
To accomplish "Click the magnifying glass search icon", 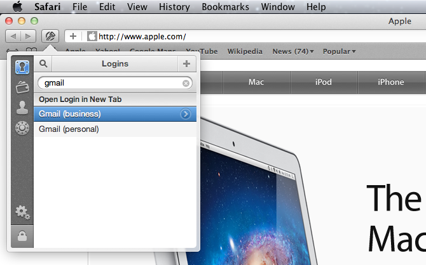I will [43, 63].
